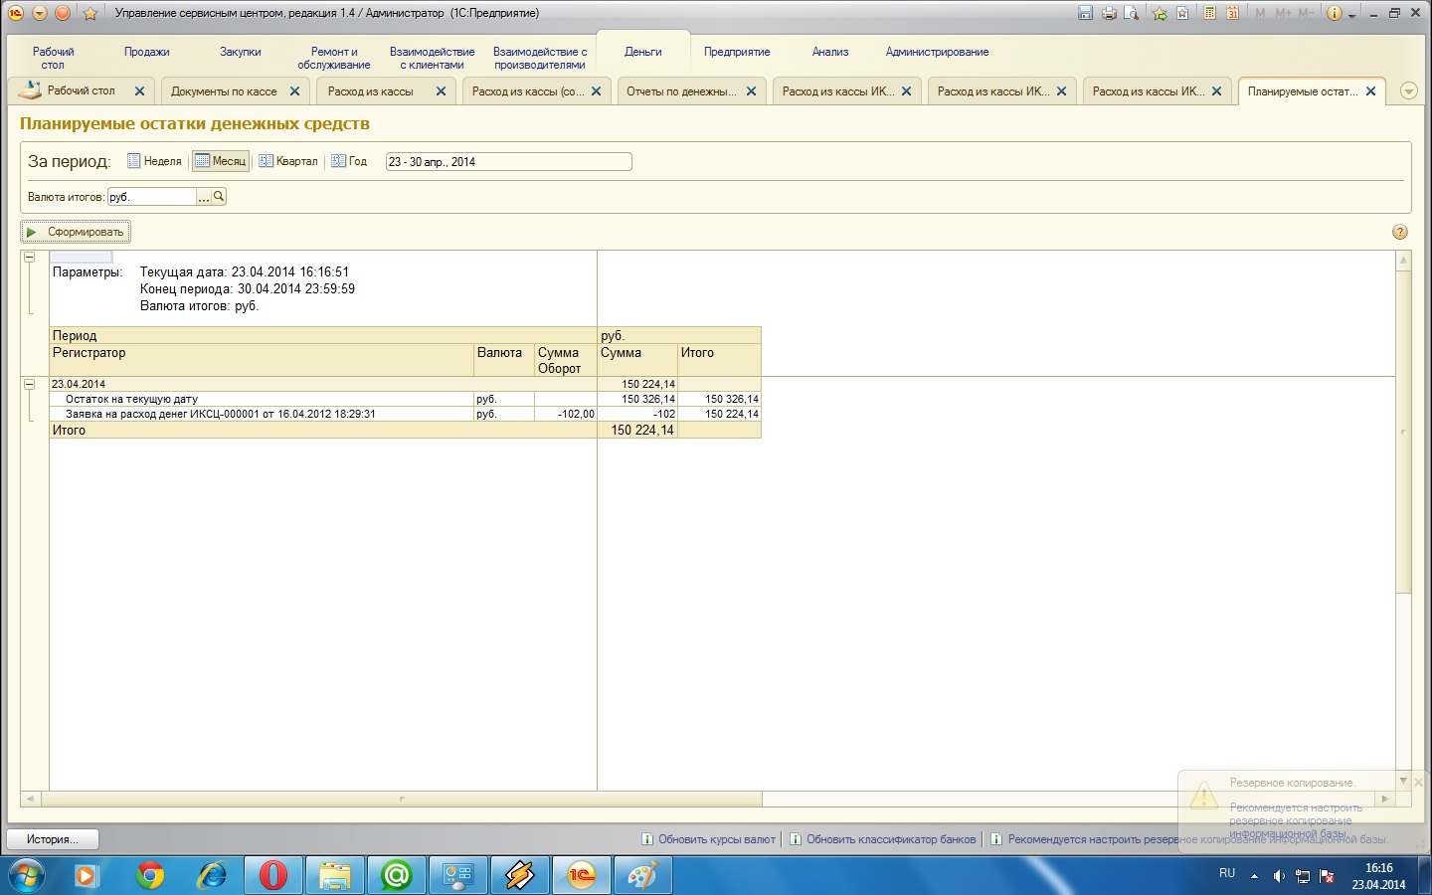The height and width of the screenshot is (895, 1432).
Task: Click the Обновить курсы валют link
Action: point(716,839)
